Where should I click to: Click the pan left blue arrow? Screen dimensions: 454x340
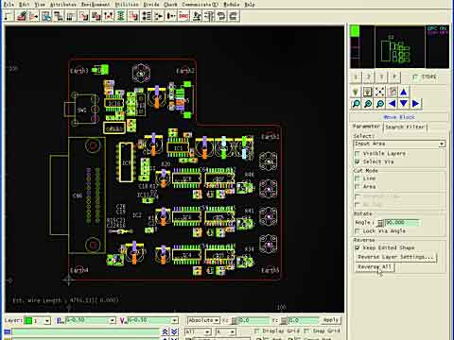coord(393,103)
